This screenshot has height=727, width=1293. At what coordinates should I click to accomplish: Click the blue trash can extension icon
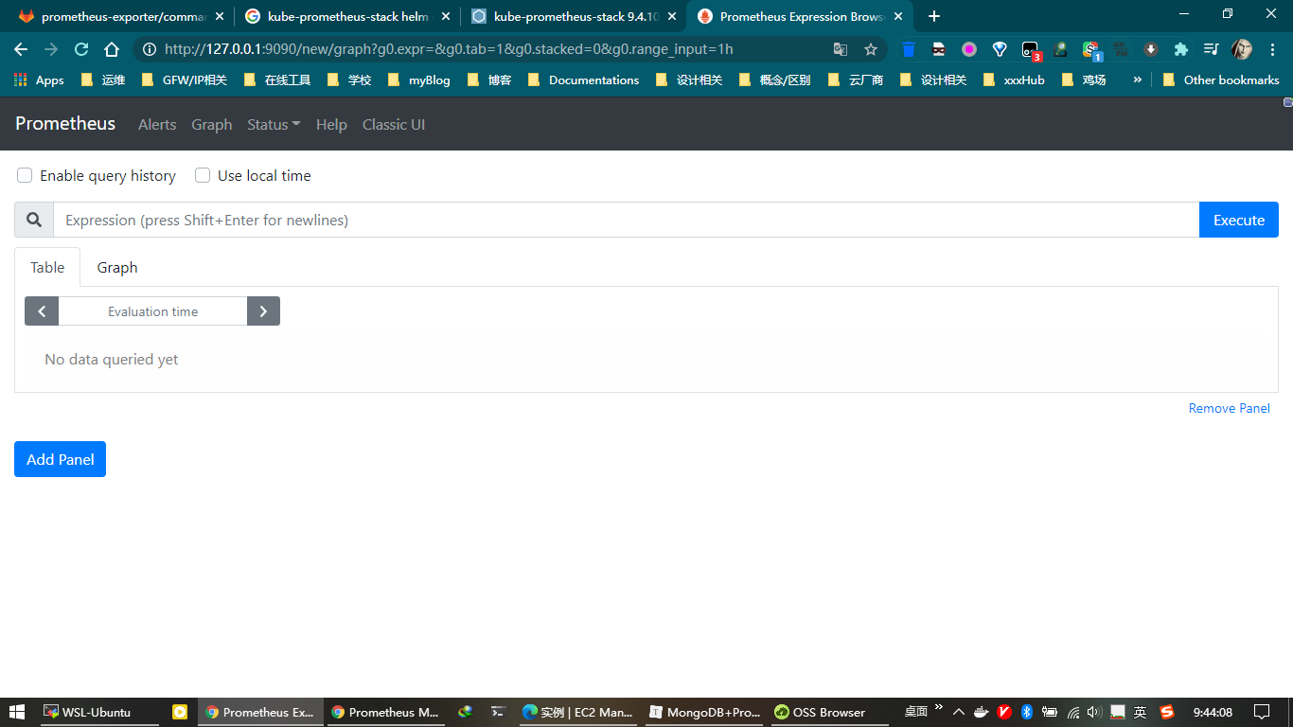point(909,49)
